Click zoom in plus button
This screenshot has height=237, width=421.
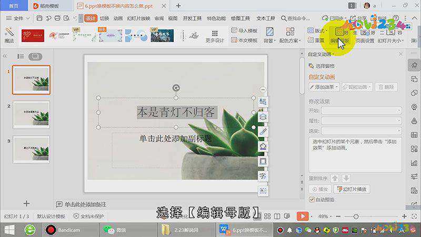(x=404, y=216)
